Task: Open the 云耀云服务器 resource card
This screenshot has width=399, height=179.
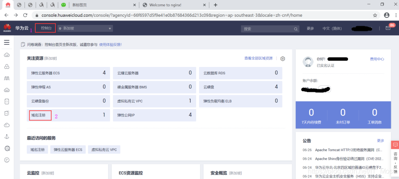Action: 154,73
